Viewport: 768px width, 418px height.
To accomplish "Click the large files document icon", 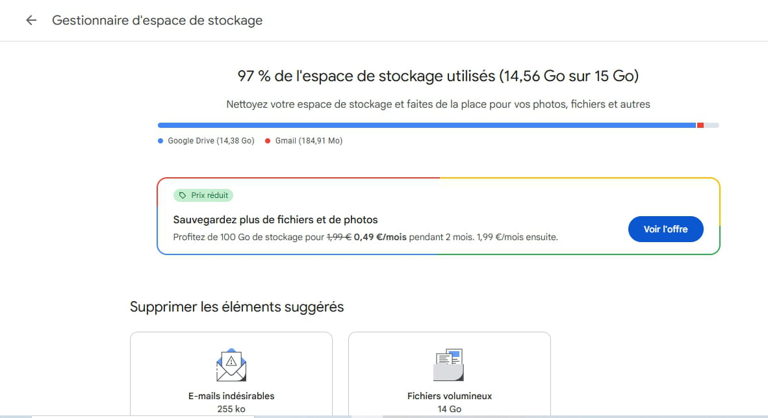I will [449, 365].
